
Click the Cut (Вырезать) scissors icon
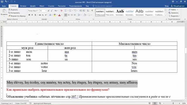click(9, 10)
